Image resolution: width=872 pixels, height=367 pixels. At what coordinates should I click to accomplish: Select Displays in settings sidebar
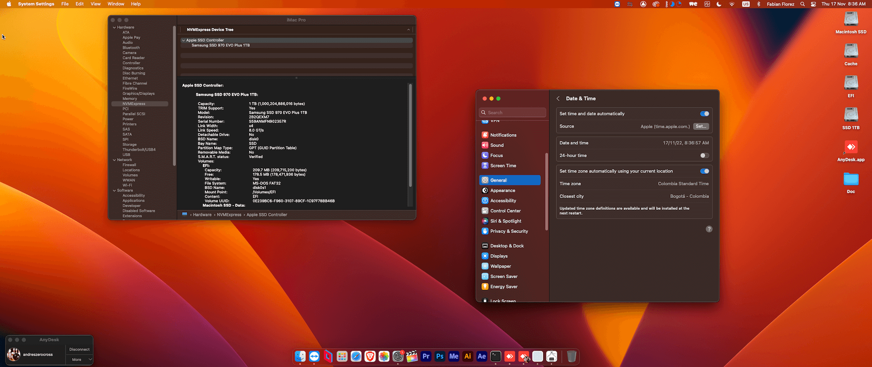[499, 256]
